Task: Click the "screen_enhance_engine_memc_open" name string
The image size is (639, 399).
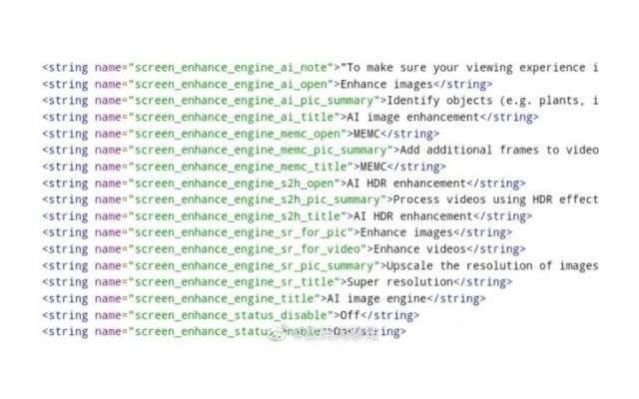Action: pos(238,134)
